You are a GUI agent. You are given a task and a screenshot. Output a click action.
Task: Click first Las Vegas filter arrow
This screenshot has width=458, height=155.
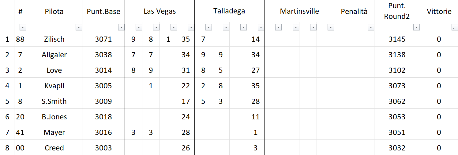[x=139, y=27]
